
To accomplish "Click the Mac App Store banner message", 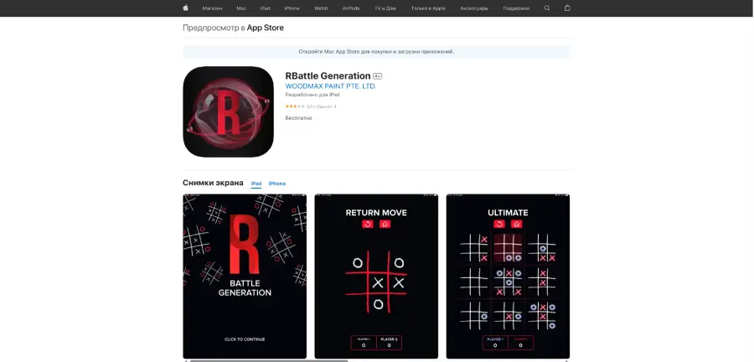I will click(x=376, y=51).
